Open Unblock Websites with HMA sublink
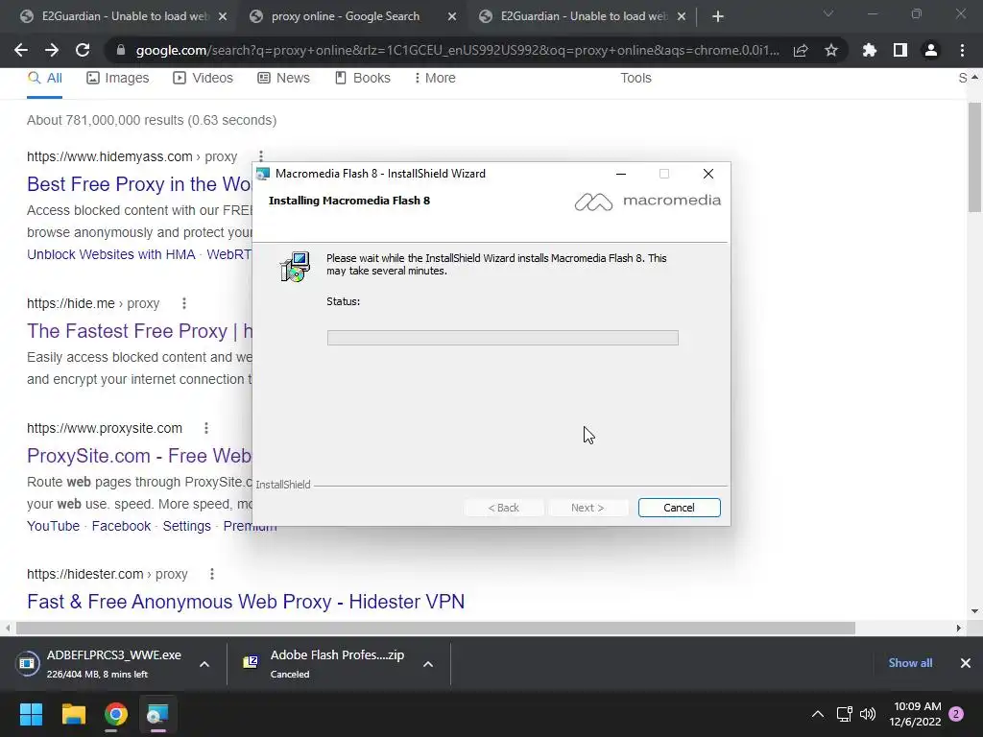The width and height of the screenshot is (983, 737). coord(111,254)
